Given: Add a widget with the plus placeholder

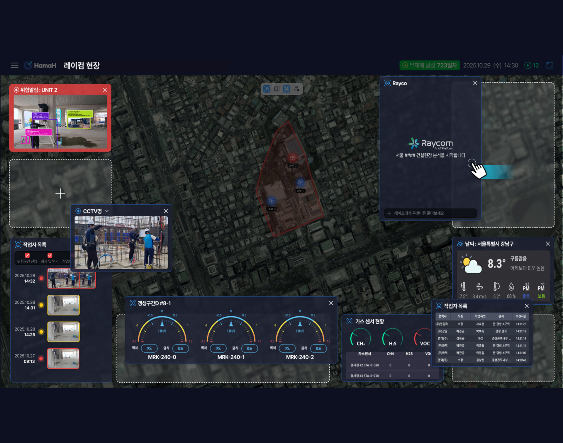Looking at the screenshot, I should click(x=60, y=194).
